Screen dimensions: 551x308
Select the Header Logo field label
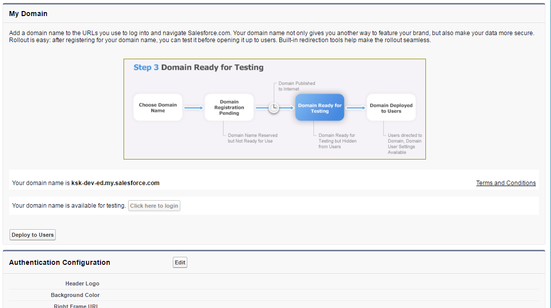coord(82,283)
